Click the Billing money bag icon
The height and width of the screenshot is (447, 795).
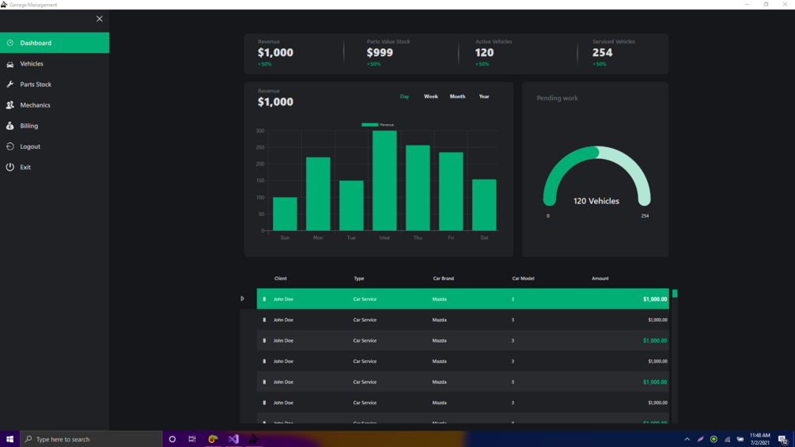10,126
